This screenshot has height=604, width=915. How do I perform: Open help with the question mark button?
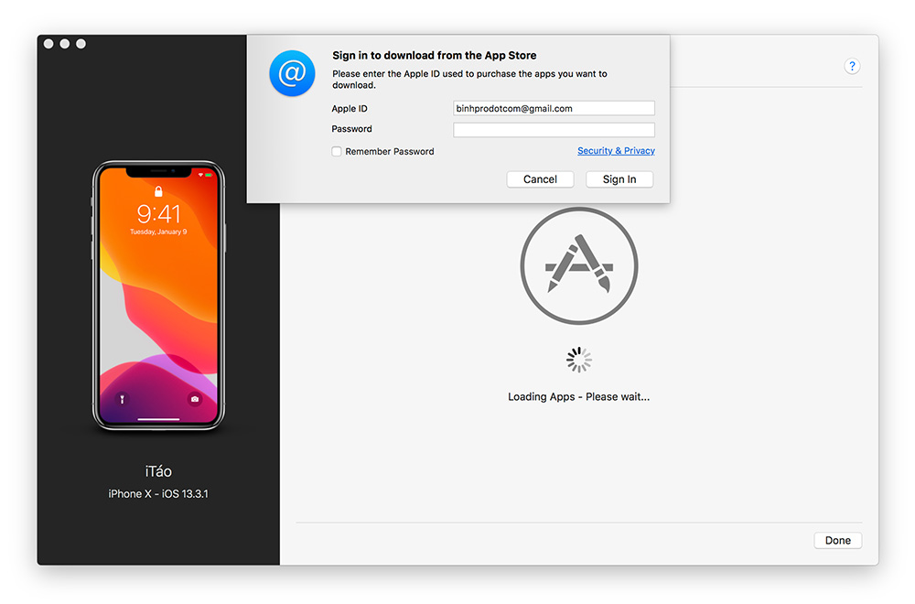[x=852, y=66]
